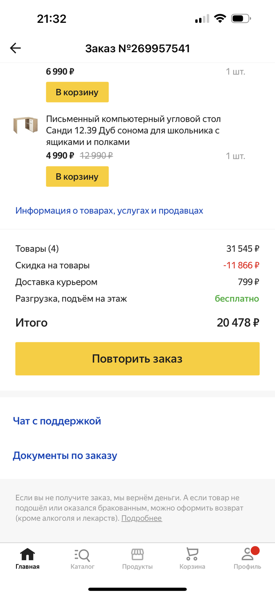
Task: Open the Продукты store icon
Action: point(137,555)
